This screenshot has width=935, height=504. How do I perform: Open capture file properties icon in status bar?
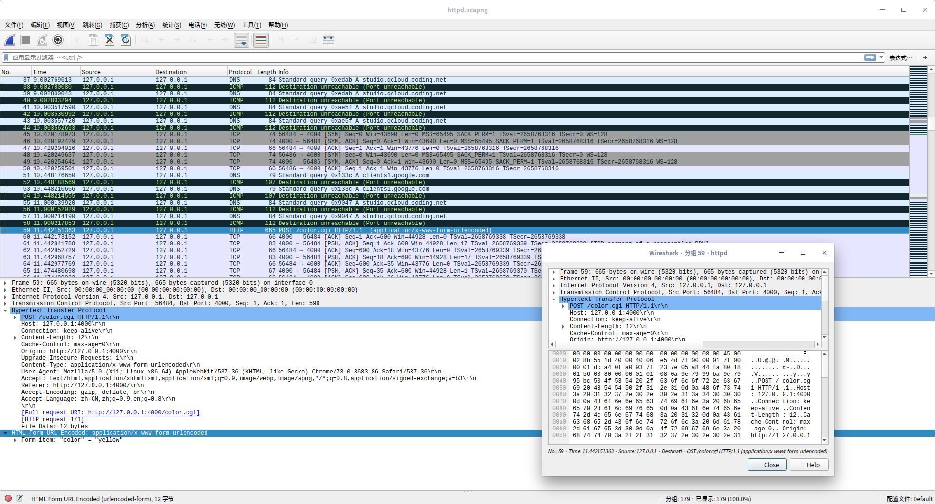point(19,498)
